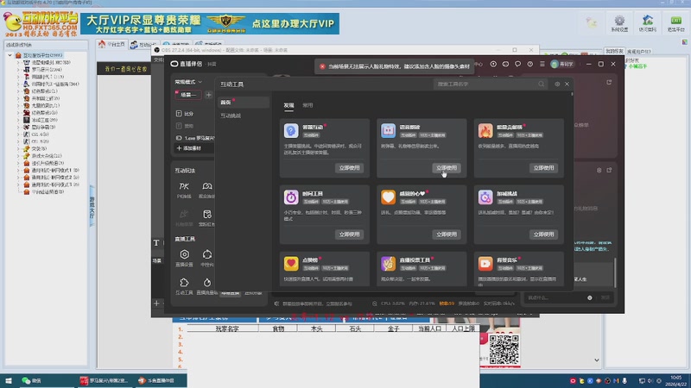Click the Windows Start button
The image size is (691, 388).
8,380
